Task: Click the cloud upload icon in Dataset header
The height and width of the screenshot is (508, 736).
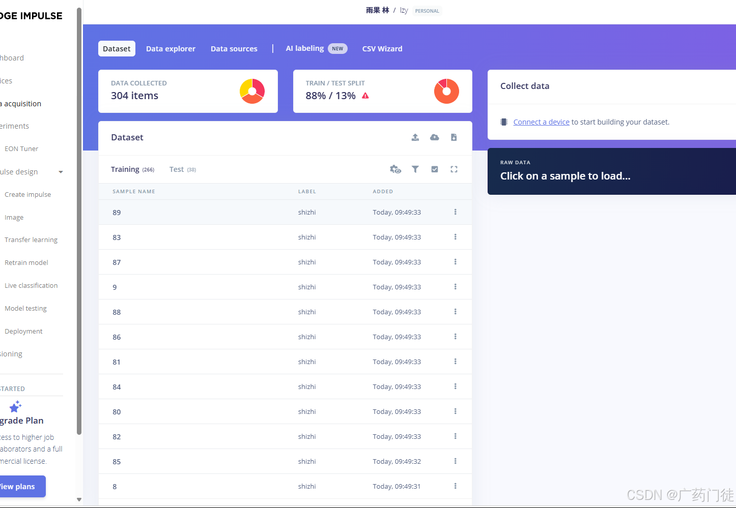Action: coord(435,137)
